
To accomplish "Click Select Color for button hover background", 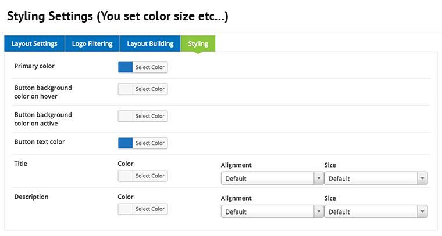I will click(150, 89).
